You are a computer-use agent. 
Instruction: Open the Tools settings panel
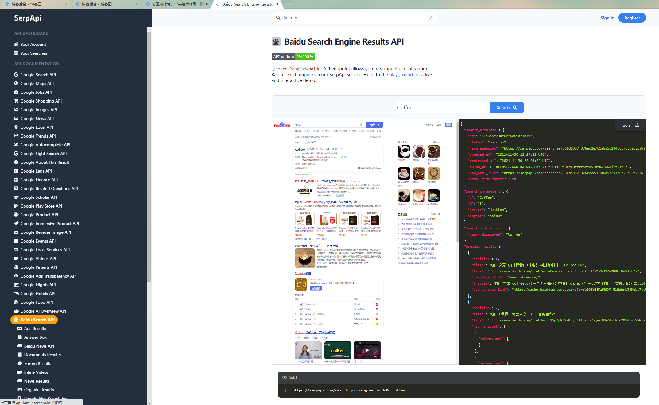point(630,125)
